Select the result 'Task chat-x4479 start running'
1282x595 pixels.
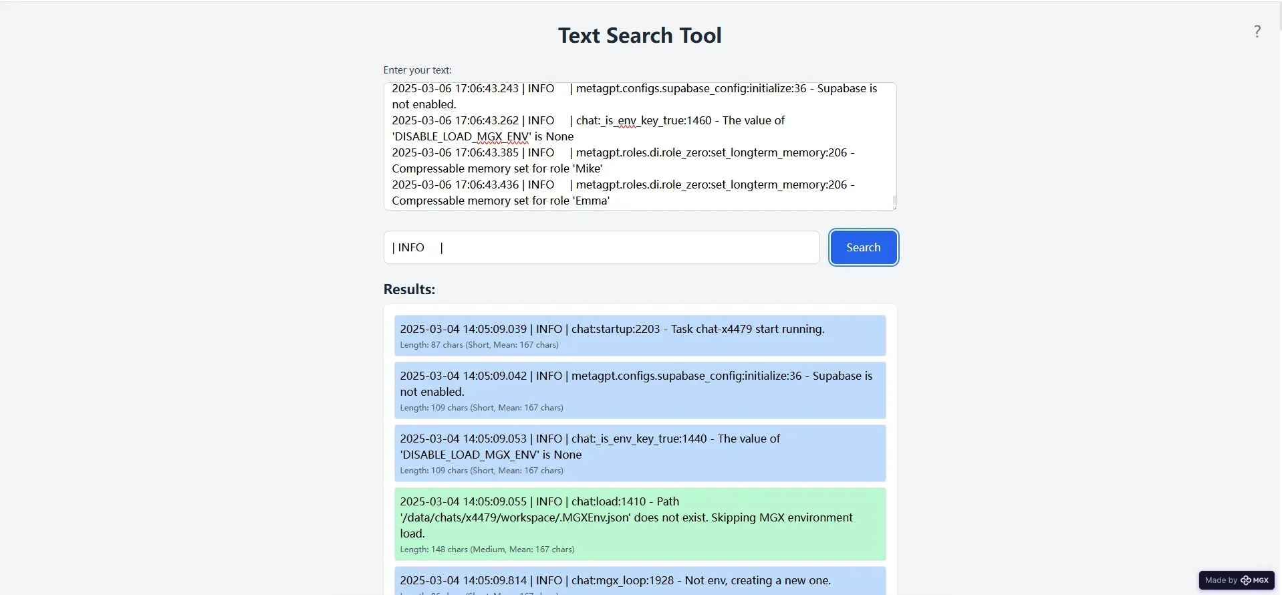tap(640, 336)
